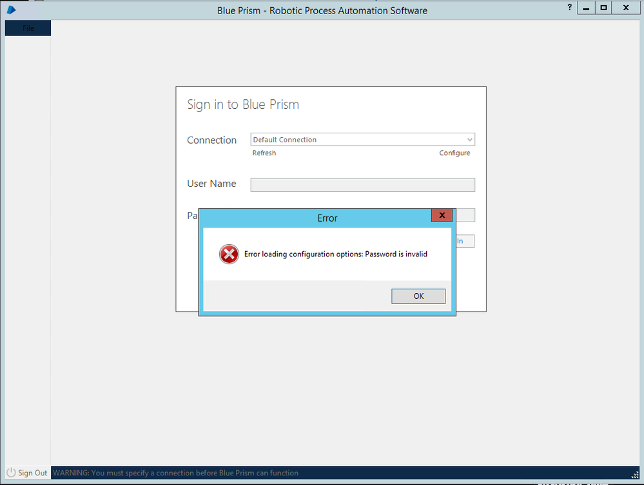Click the window resize grip icon
Viewport: 644px width, 485px height.
[x=635, y=474]
